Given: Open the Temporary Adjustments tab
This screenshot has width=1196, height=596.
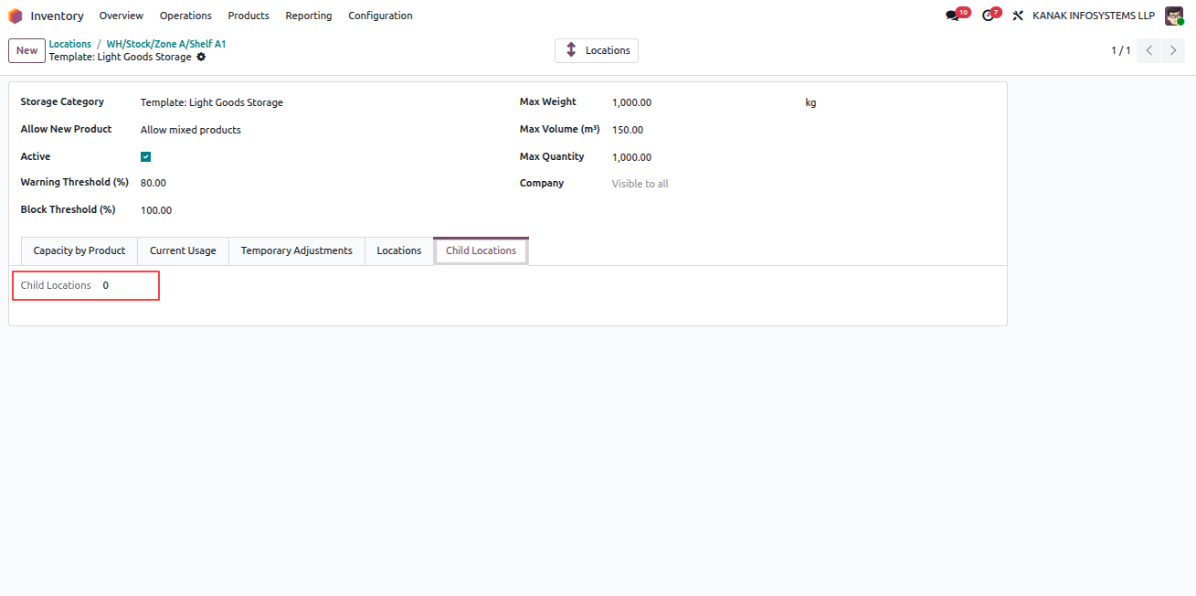Looking at the screenshot, I should [296, 250].
